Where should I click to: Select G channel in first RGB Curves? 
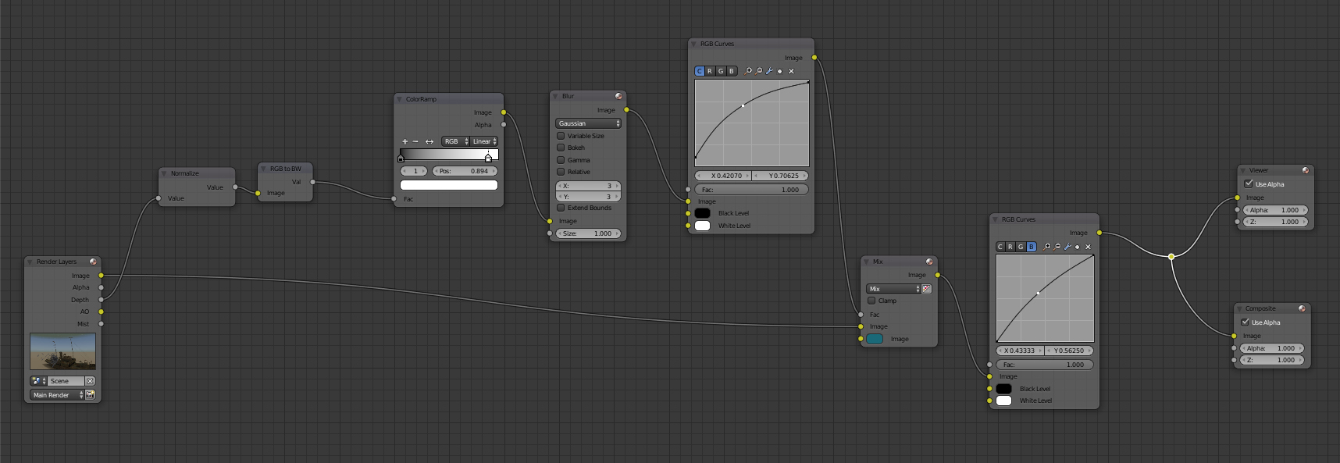(x=721, y=71)
